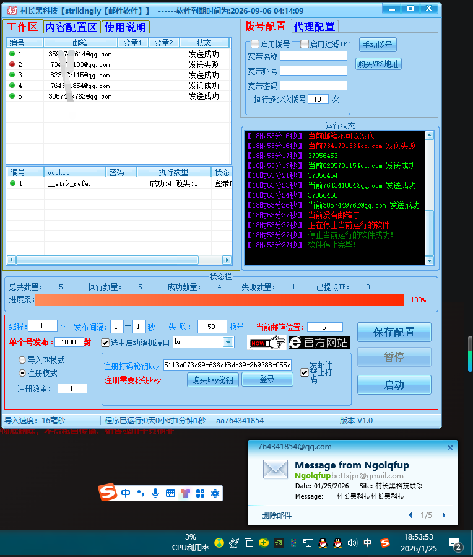Toggle Chinese mode on Sogou toolbar

(126, 493)
